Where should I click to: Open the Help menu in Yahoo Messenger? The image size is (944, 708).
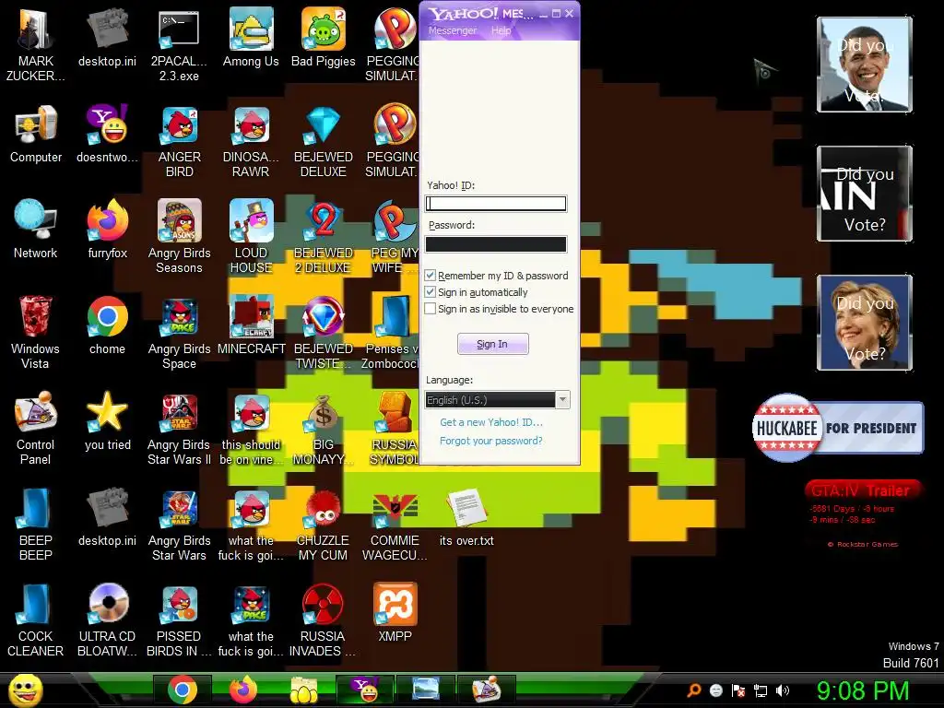(x=501, y=30)
